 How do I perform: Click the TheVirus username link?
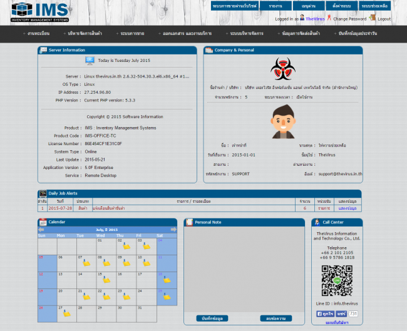[x=315, y=19]
